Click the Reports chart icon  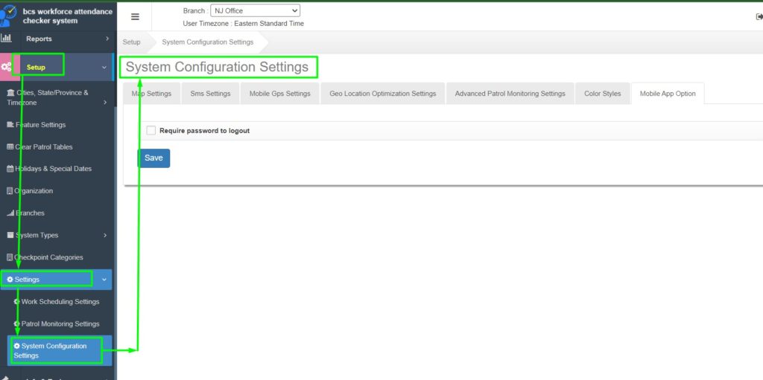point(6,38)
